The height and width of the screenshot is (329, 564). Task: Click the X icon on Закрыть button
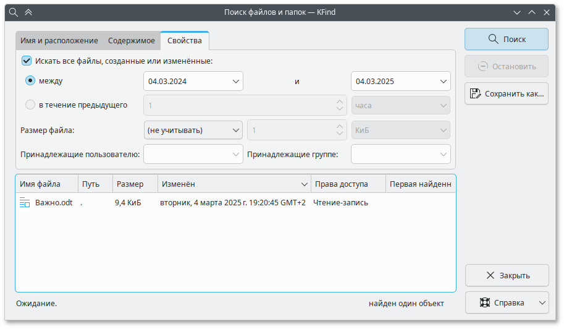point(490,275)
